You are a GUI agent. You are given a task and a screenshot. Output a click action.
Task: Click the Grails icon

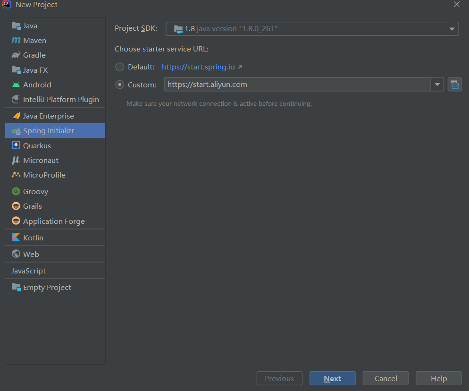click(16, 206)
